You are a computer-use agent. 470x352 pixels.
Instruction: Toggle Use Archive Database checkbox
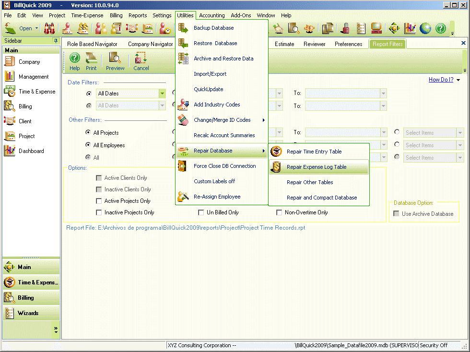396,213
